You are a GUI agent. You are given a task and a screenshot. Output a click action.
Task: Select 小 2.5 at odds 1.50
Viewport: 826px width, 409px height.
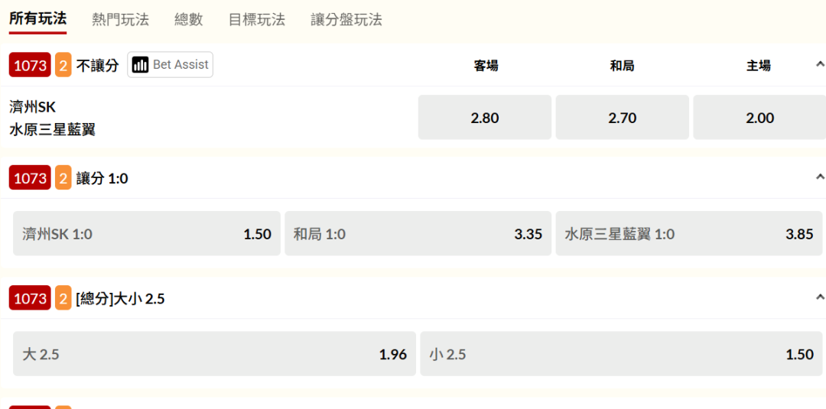621,354
